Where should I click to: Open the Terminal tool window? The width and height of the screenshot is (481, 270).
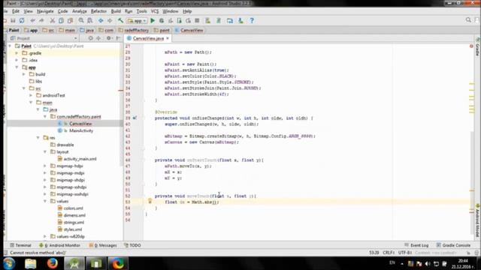pyautogui.click(x=20, y=245)
